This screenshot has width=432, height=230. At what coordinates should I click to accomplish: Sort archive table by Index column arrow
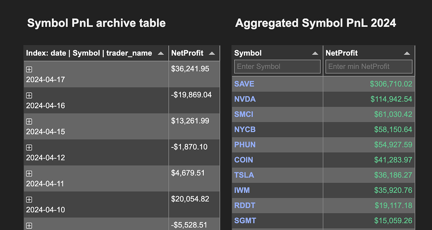161,53
